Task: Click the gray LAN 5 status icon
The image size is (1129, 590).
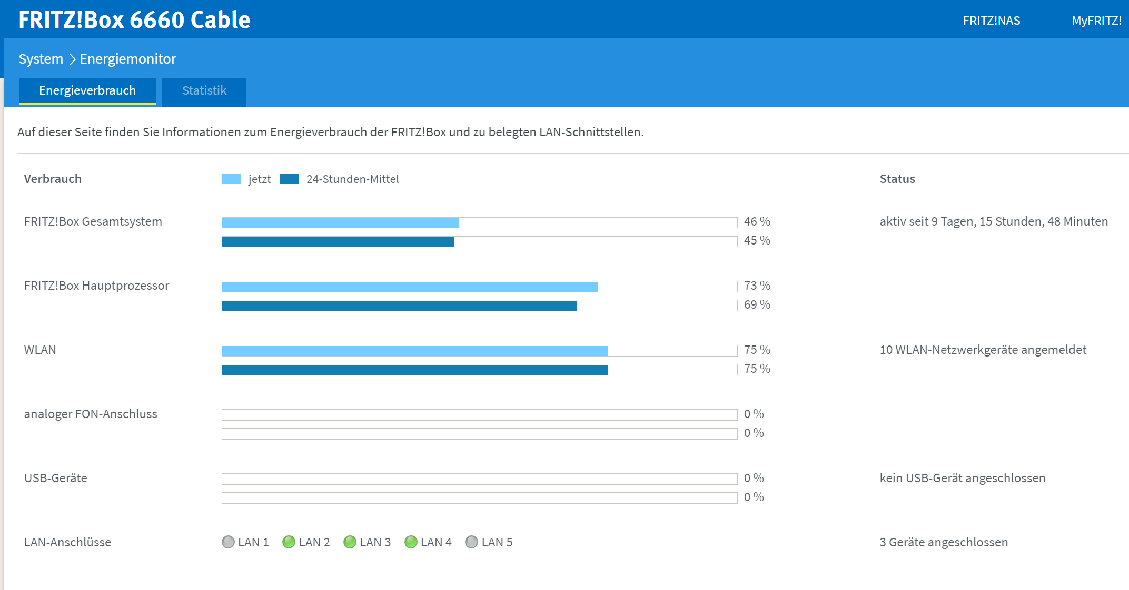Action: click(x=472, y=542)
